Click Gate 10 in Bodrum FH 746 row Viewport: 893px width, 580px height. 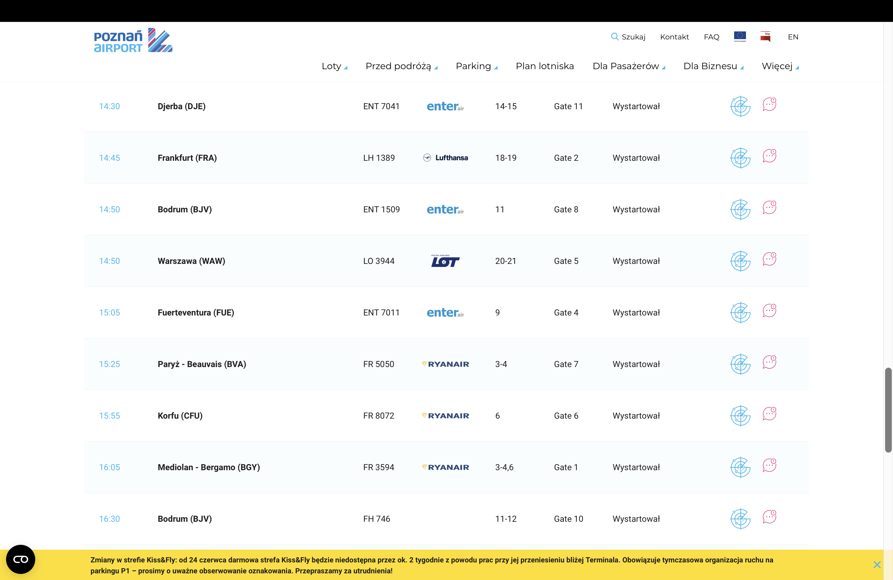point(568,519)
